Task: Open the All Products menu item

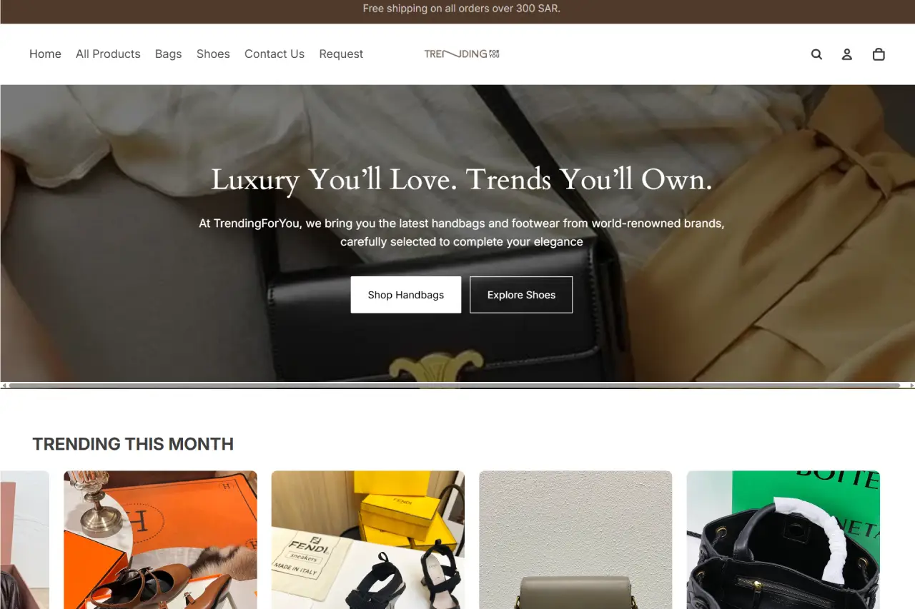Action: [x=108, y=54]
